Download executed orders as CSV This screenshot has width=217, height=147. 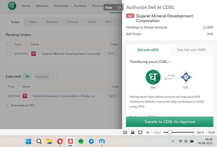20,105
